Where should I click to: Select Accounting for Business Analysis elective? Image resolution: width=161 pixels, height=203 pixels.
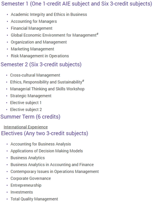pos(41,144)
